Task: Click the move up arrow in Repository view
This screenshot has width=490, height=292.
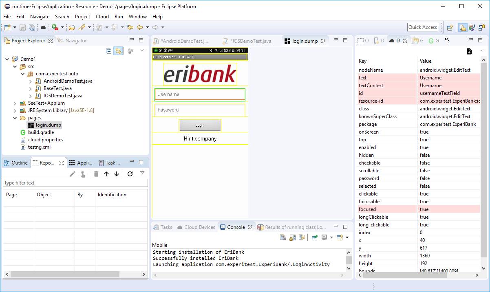Action: coord(106,174)
